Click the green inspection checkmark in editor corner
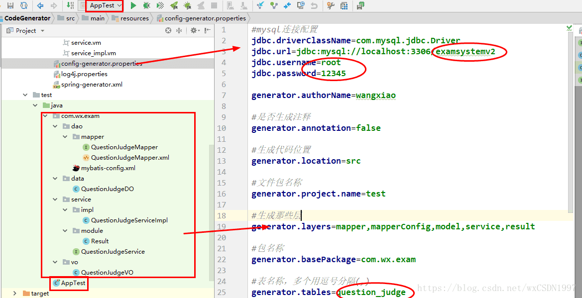Viewport: 582px width, 298px height. click(x=569, y=28)
